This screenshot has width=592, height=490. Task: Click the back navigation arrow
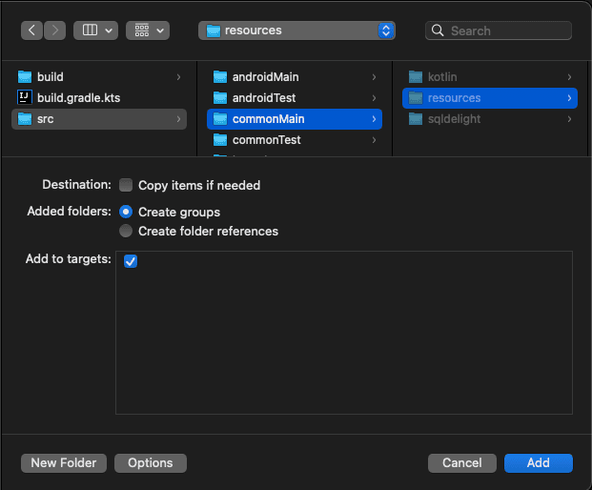(x=31, y=31)
